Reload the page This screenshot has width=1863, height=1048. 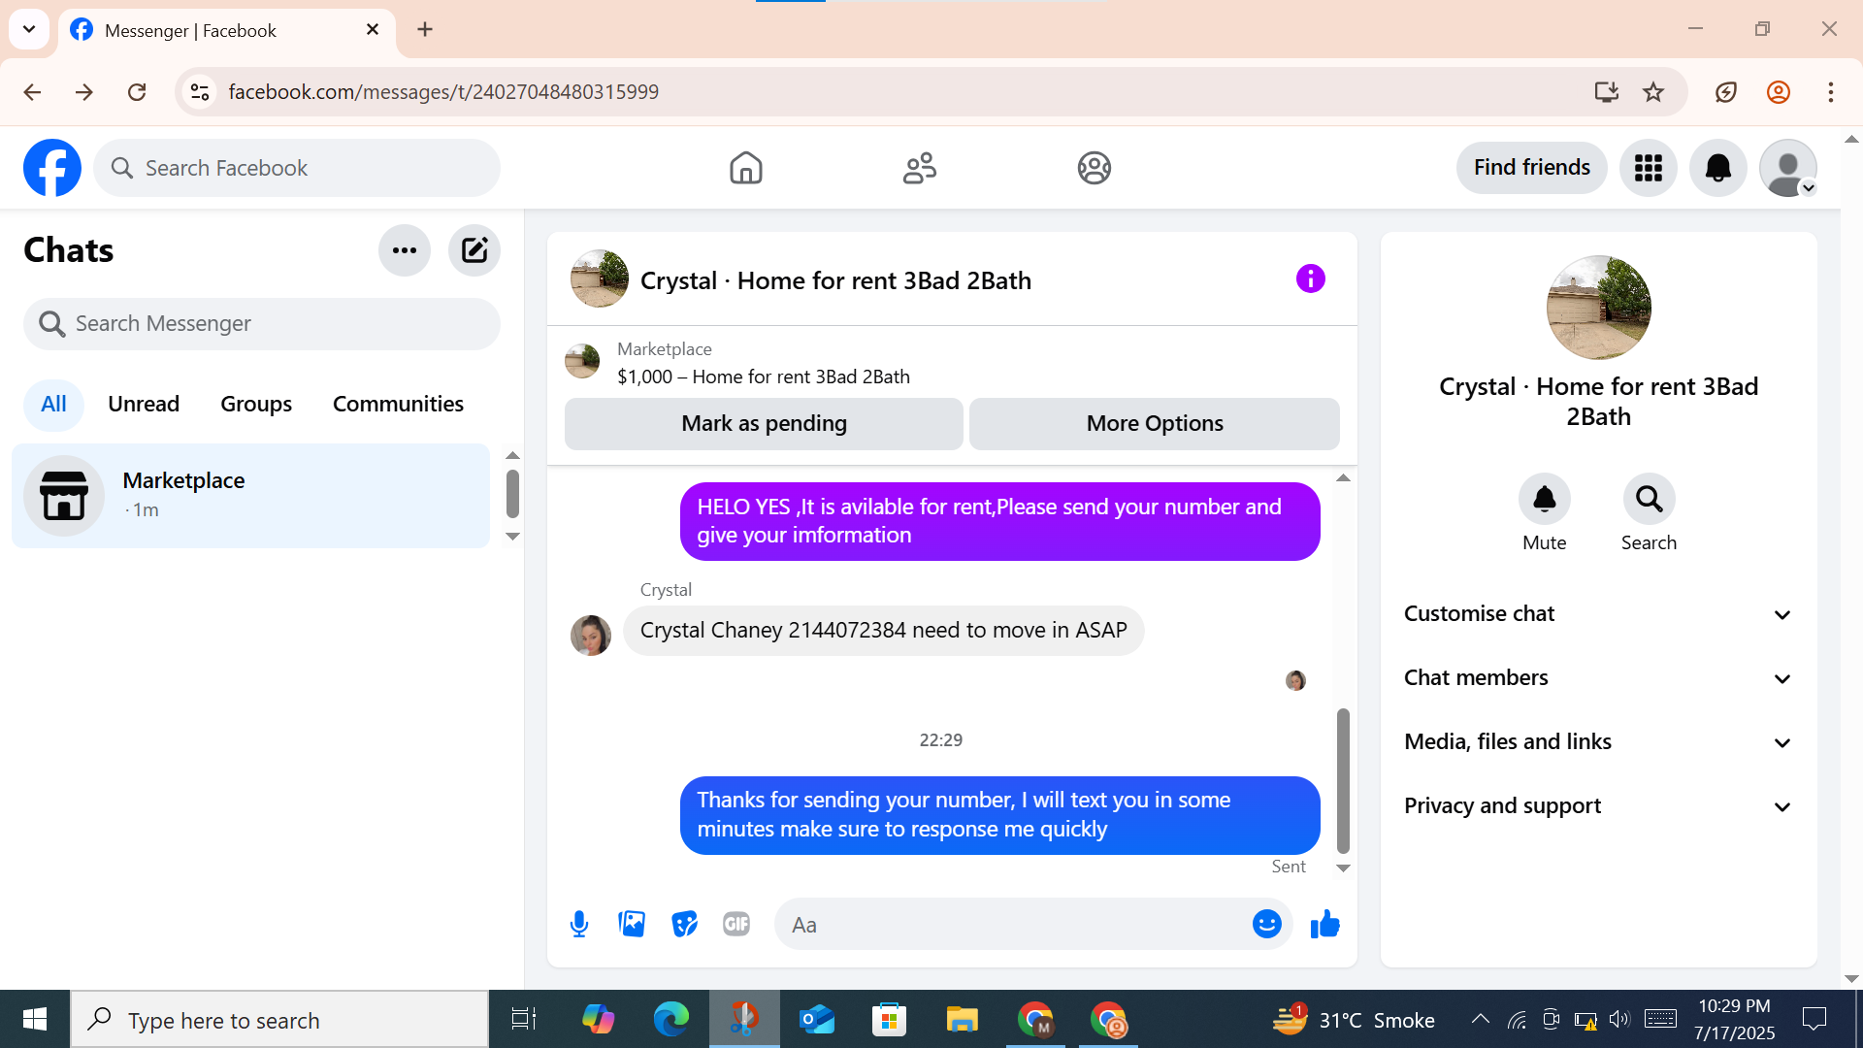tap(137, 92)
